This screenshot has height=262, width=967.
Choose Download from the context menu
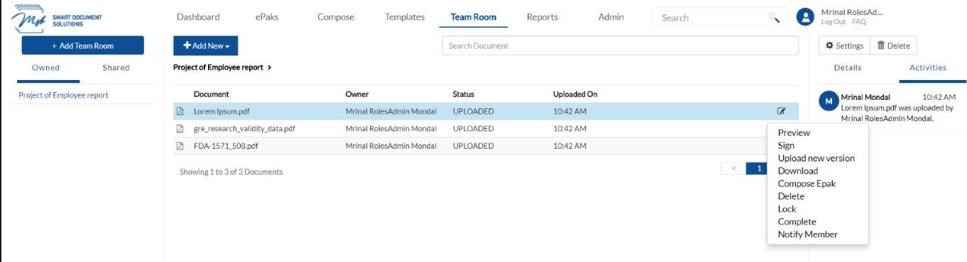[x=798, y=171]
